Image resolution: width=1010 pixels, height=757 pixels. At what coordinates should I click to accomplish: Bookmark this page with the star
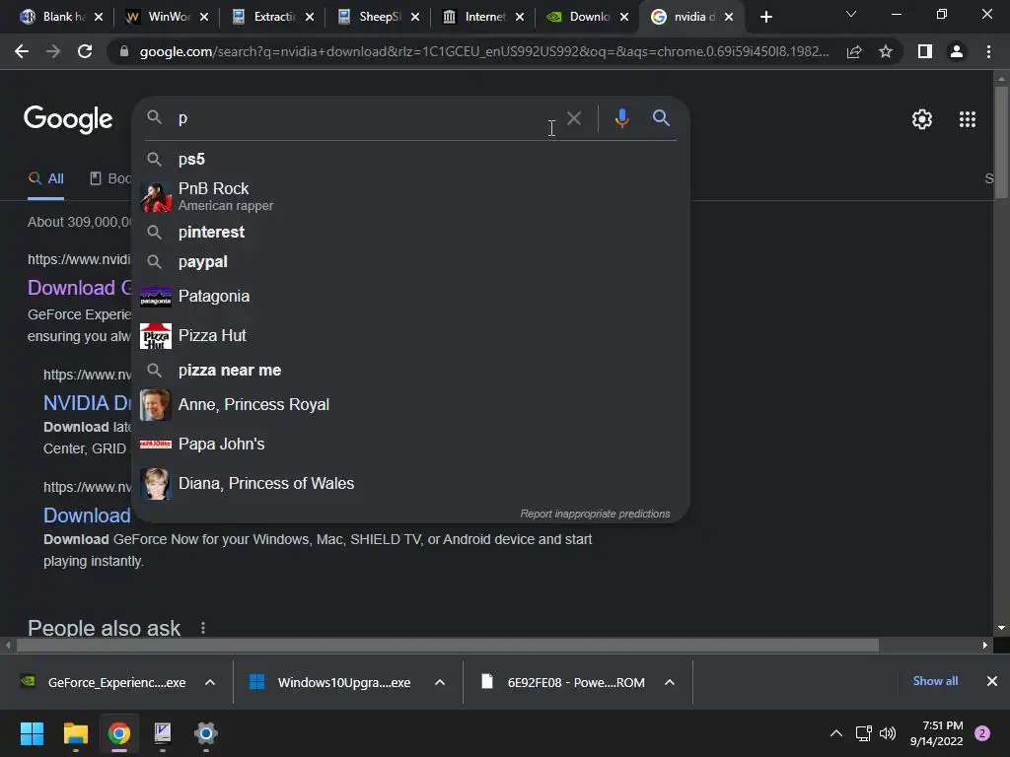point(886,51)
